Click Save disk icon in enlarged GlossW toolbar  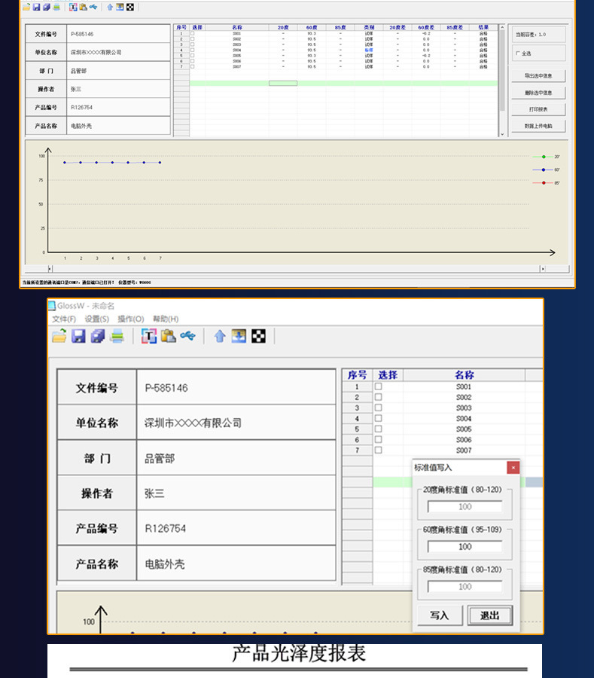(78, 336)
